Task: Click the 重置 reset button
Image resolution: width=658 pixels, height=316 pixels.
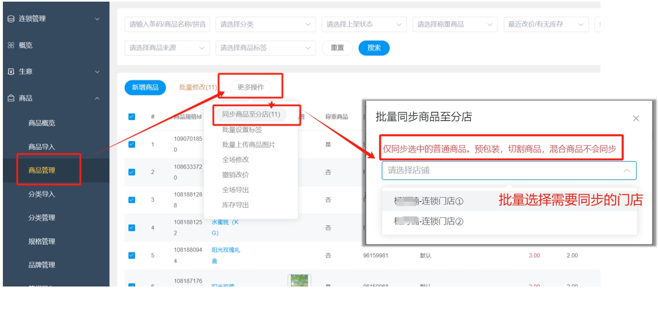Action: coord(337,48)
